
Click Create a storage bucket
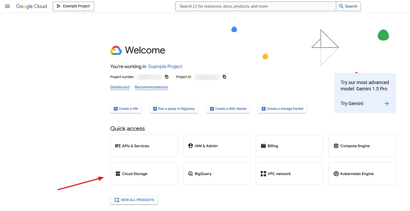283,109
